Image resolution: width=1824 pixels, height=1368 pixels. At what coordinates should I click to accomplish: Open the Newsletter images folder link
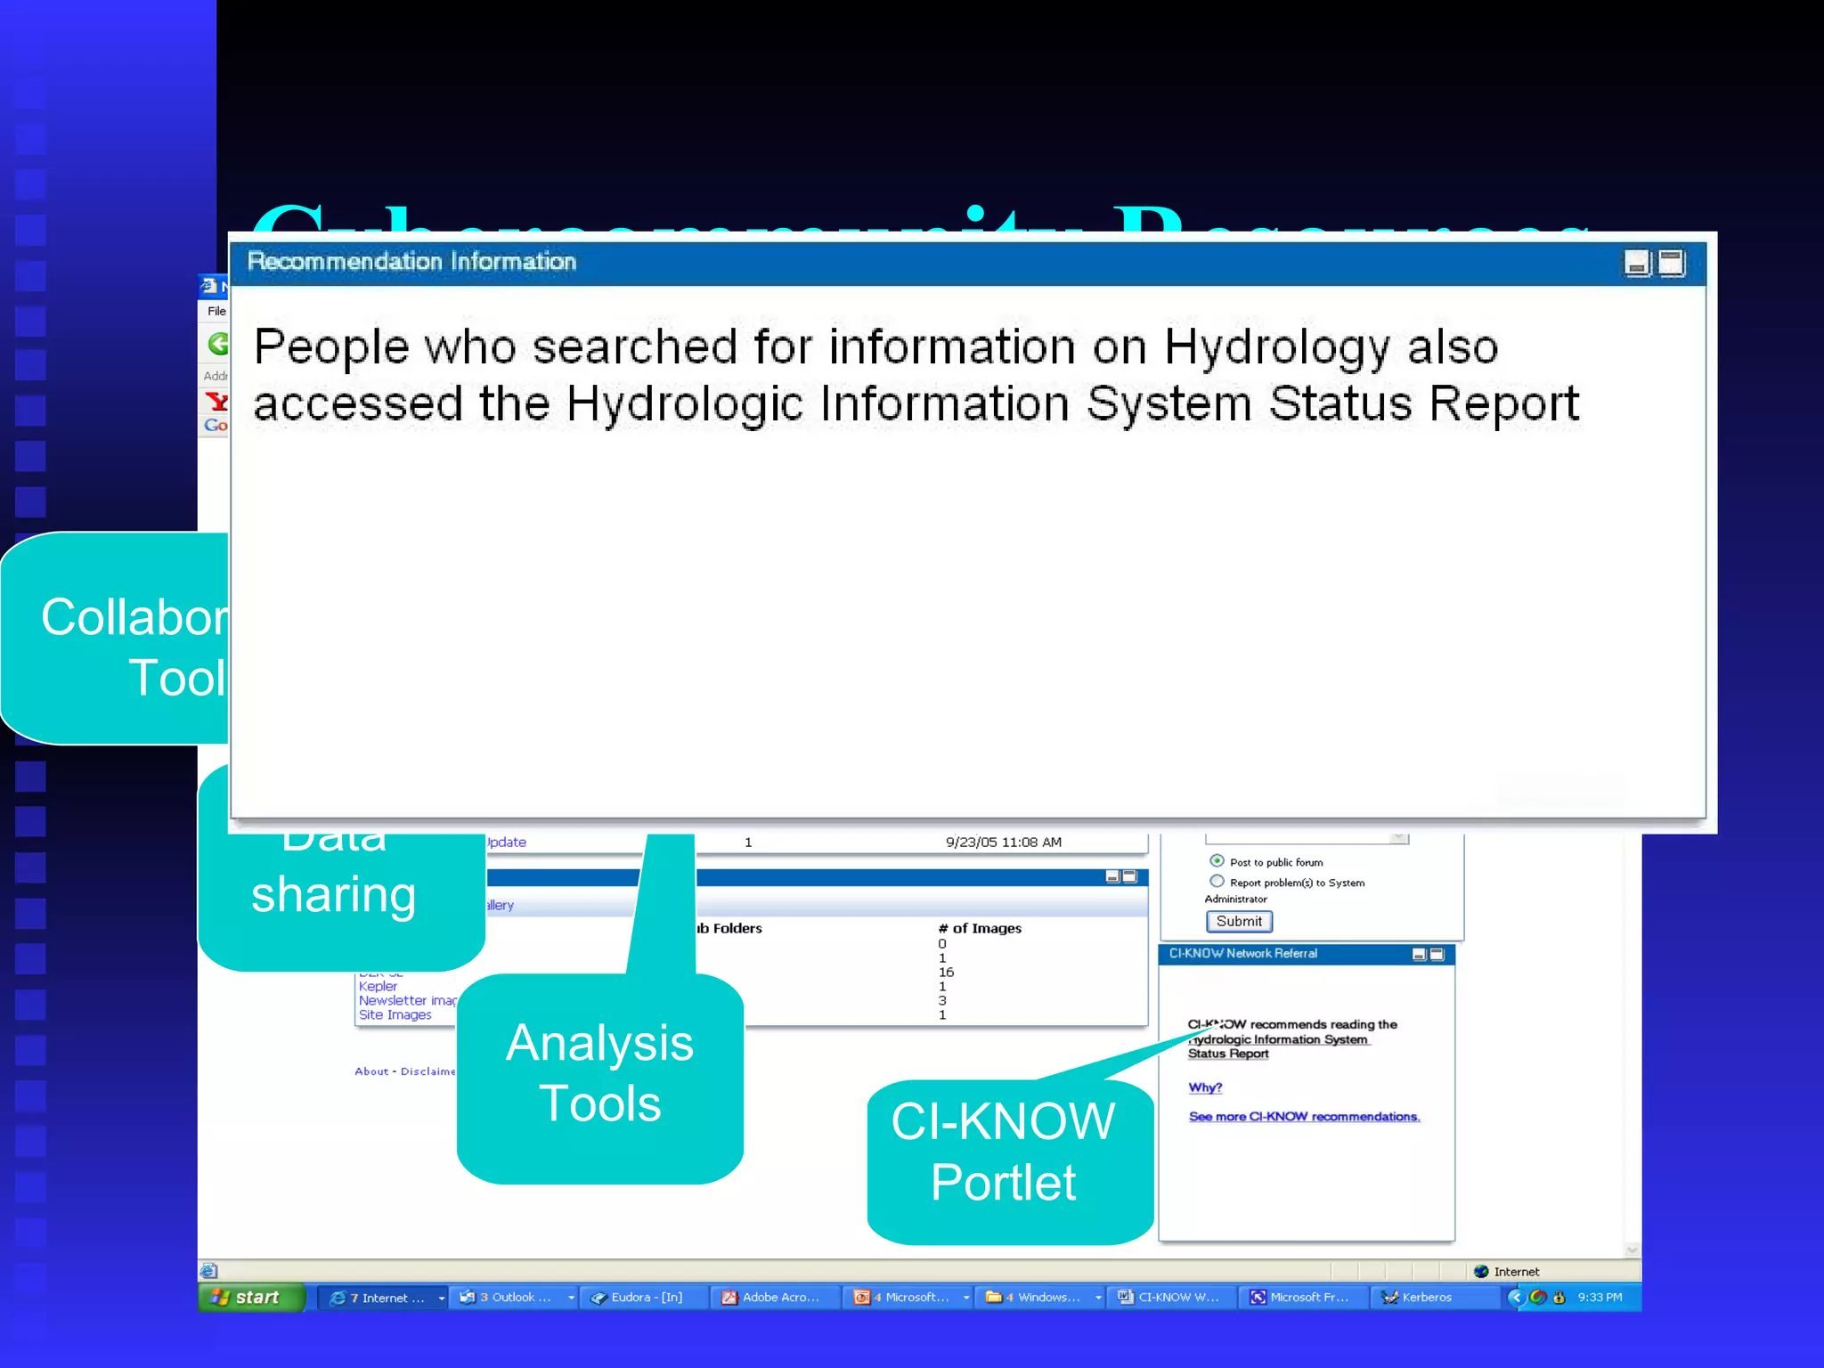pyautogui.click(x=407, y=1001)
